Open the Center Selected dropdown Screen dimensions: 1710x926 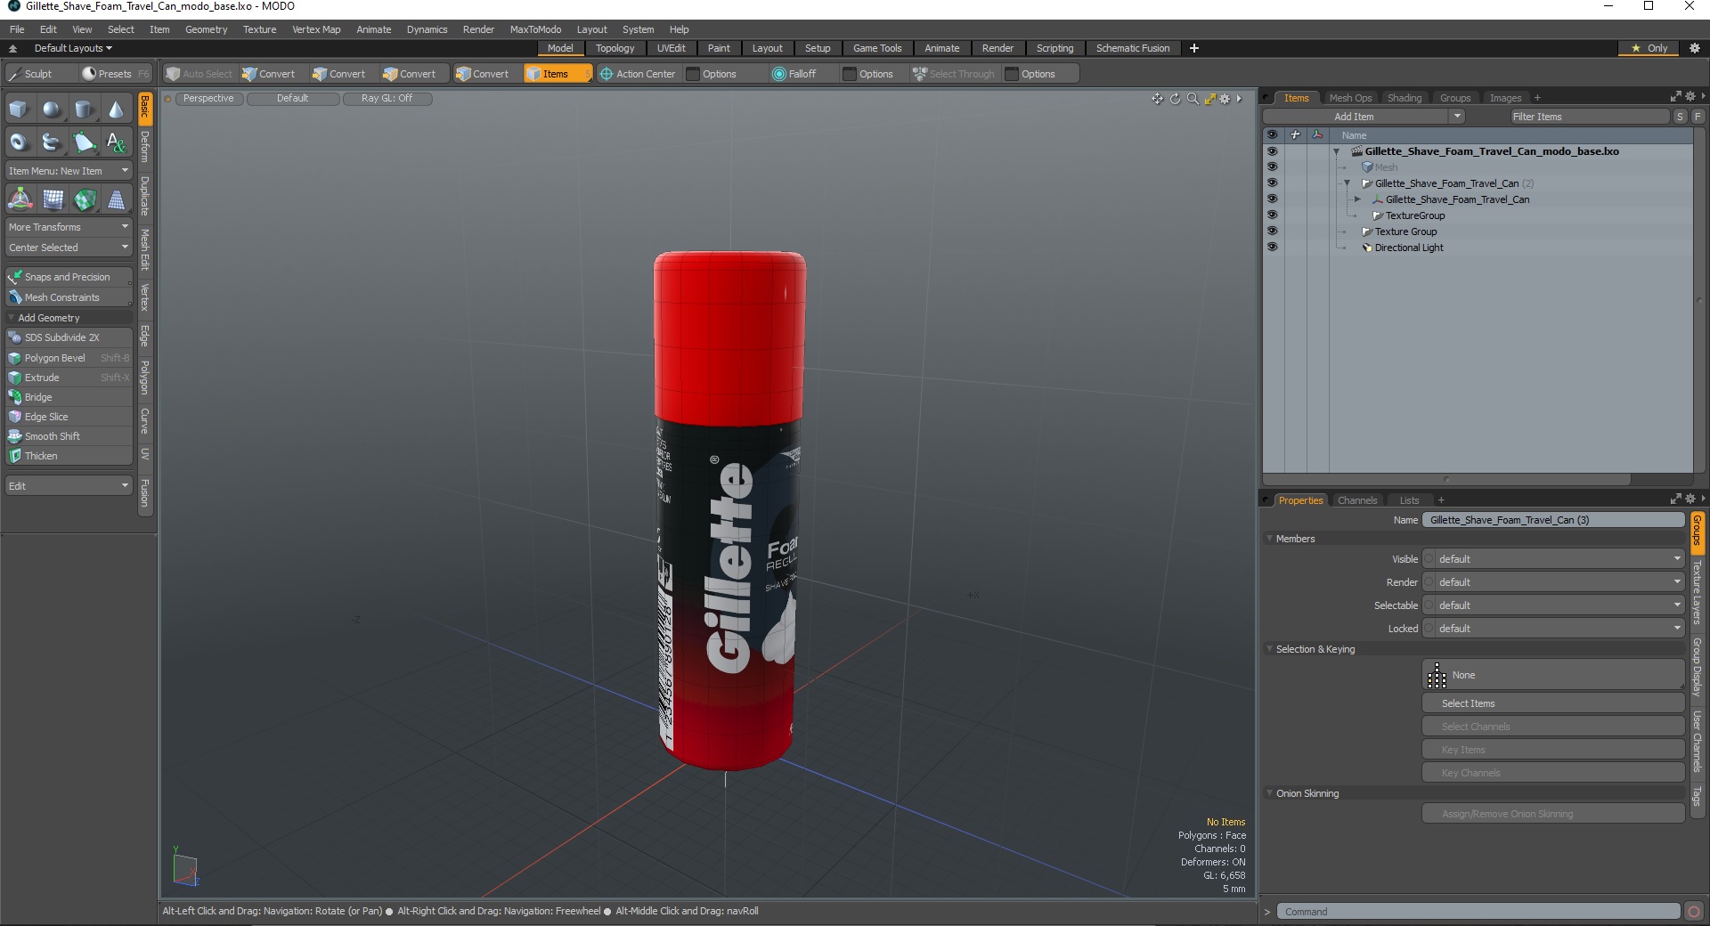click(x=69, y=248)
